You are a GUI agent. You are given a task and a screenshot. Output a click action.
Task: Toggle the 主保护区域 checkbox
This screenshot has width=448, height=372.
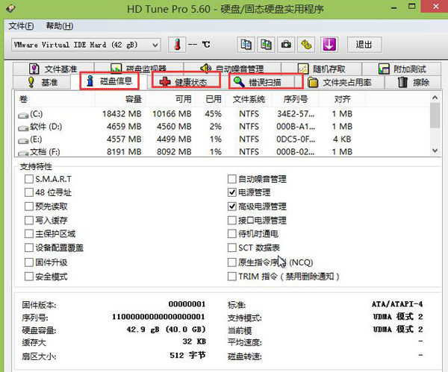click(29, 233)
